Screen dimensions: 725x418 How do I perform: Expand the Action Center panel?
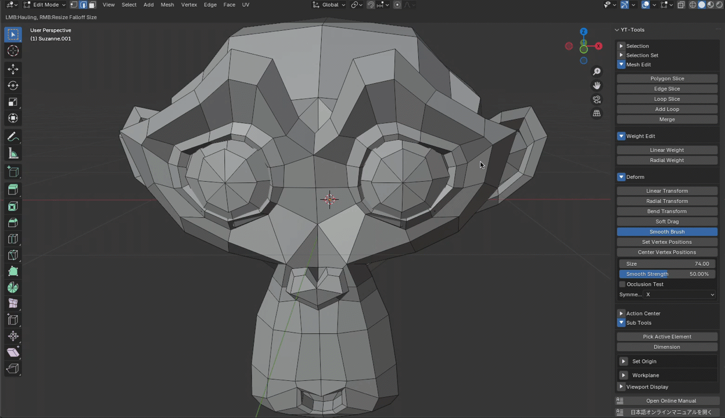621,313
